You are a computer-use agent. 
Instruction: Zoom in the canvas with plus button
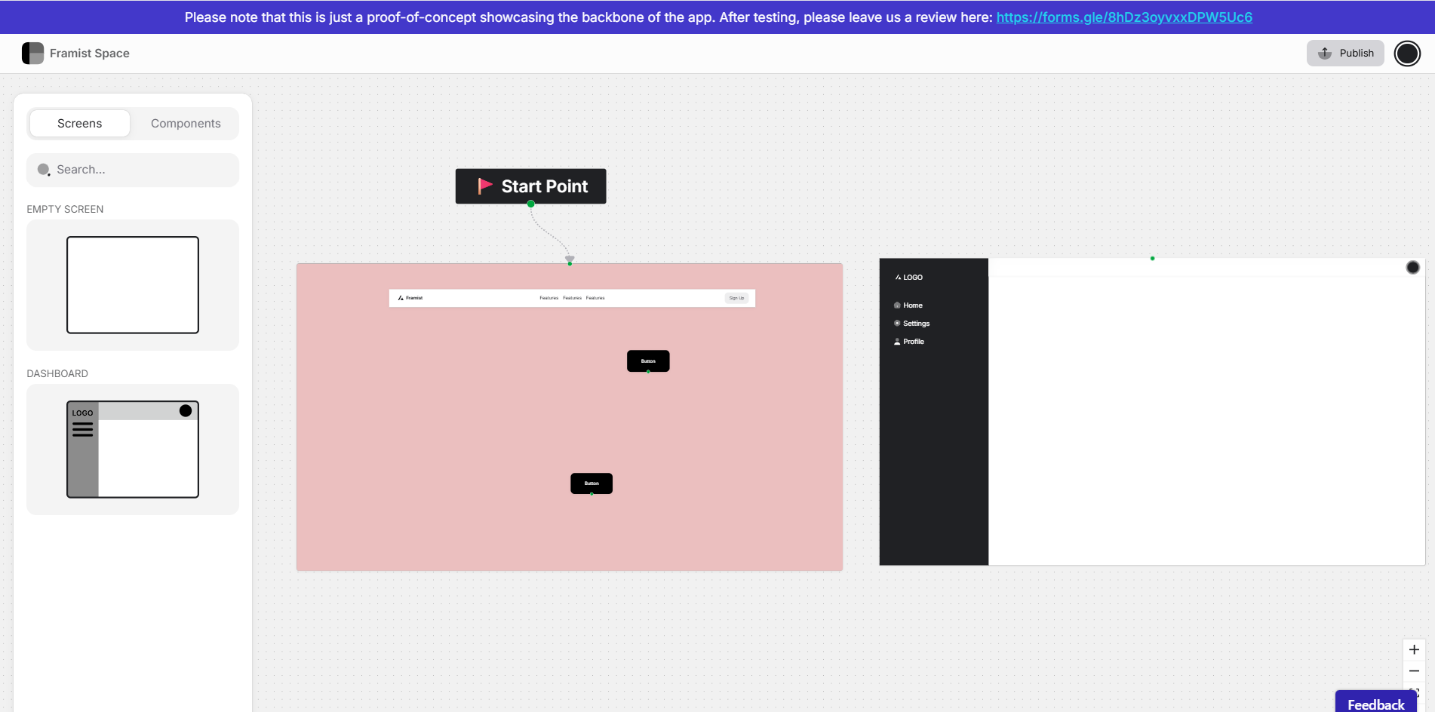(x=1414, y=649)
